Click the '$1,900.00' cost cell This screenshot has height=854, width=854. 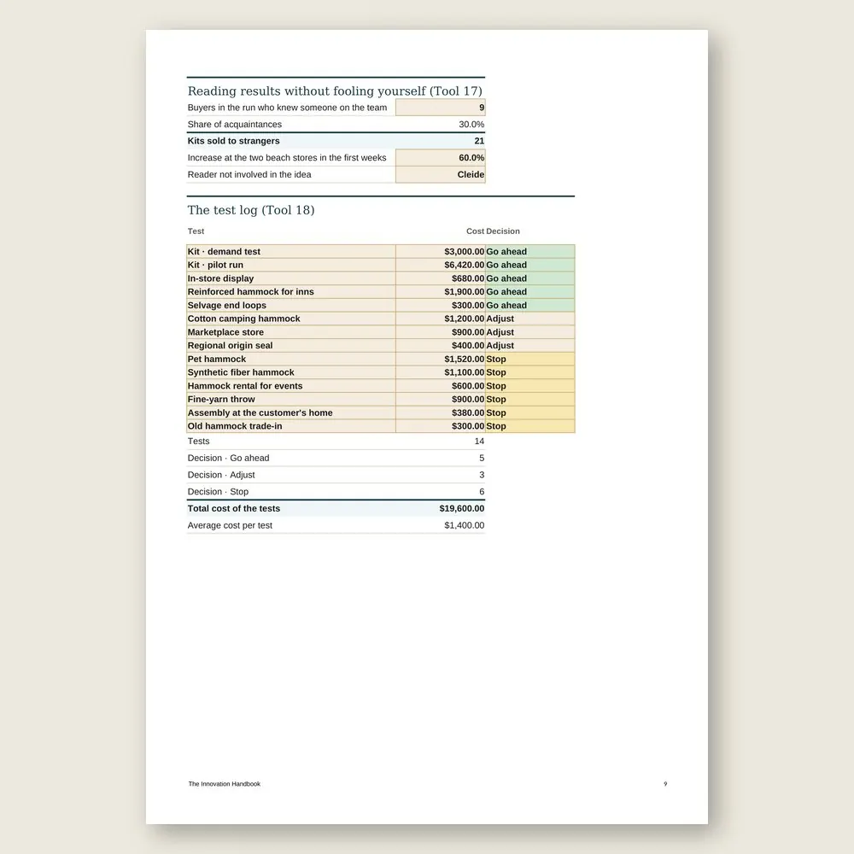(x=440, y=292)
